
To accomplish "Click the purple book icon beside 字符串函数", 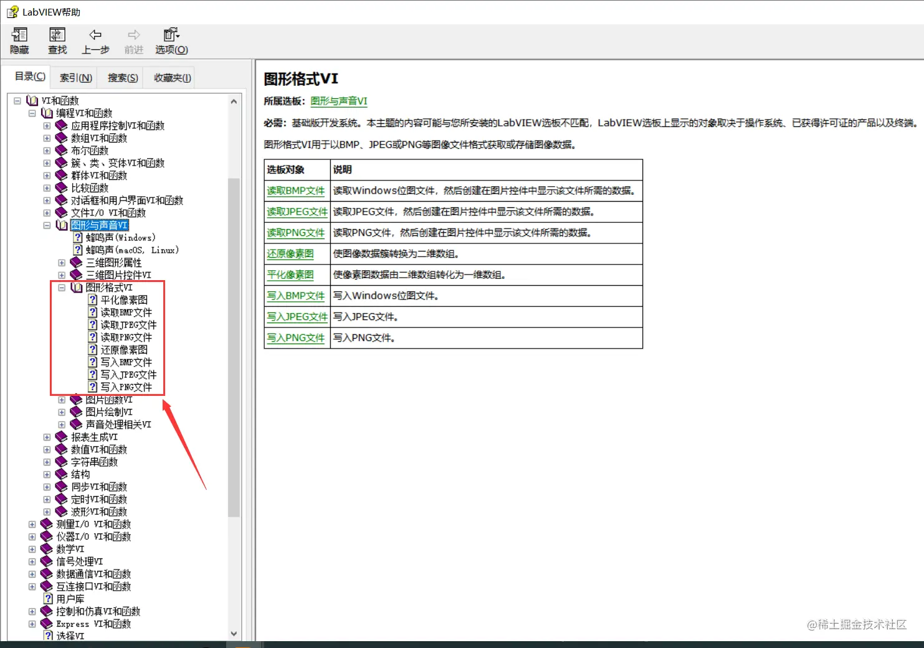I will 62,461.
